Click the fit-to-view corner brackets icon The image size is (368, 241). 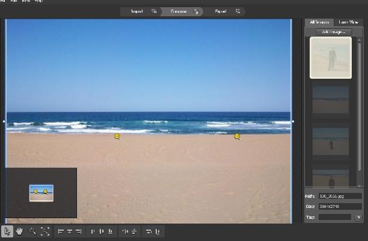click(45, 231)
